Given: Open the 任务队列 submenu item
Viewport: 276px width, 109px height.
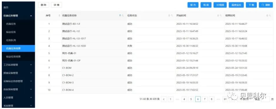Looking at the screenshot, I should [18, 40].
